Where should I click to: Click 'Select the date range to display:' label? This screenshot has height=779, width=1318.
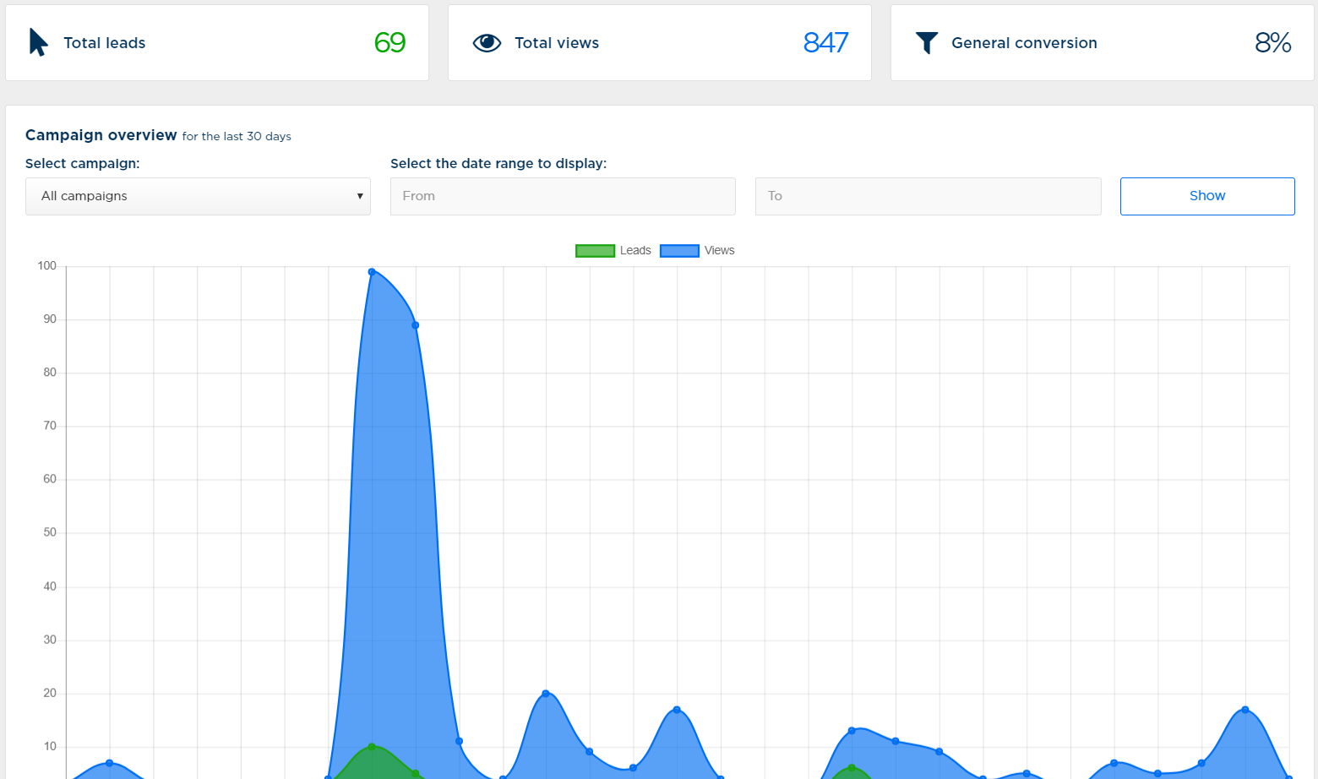pos(498,164)
